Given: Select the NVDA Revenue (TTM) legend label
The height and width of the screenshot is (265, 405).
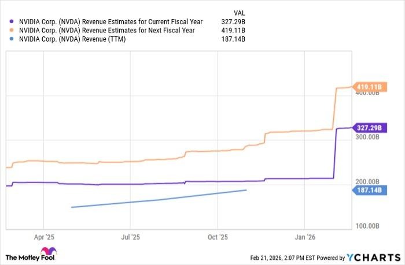Looking at the screenshot, I should click(x=72, y=40).
